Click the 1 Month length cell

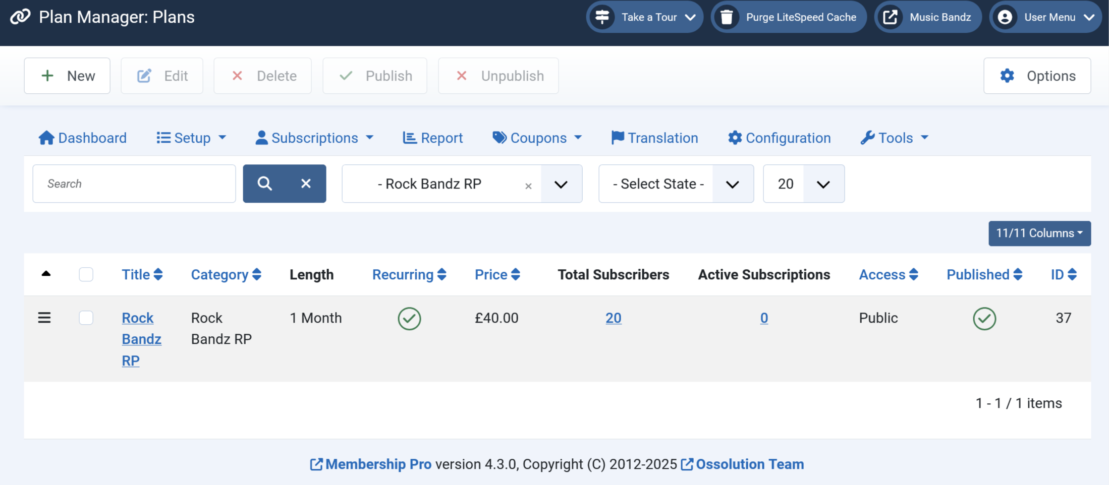pos(316,318)
